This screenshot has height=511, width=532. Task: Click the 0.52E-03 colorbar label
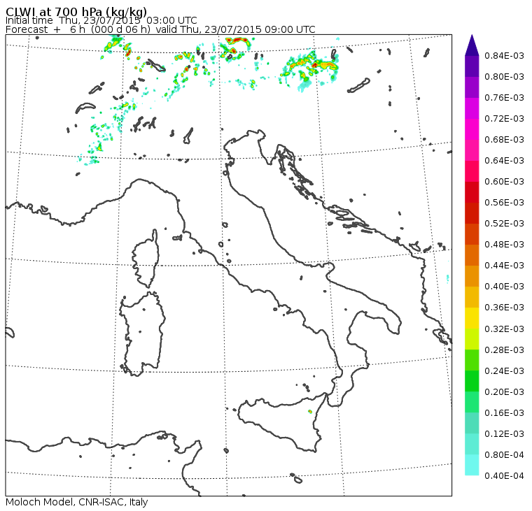[x=504, y=223]
